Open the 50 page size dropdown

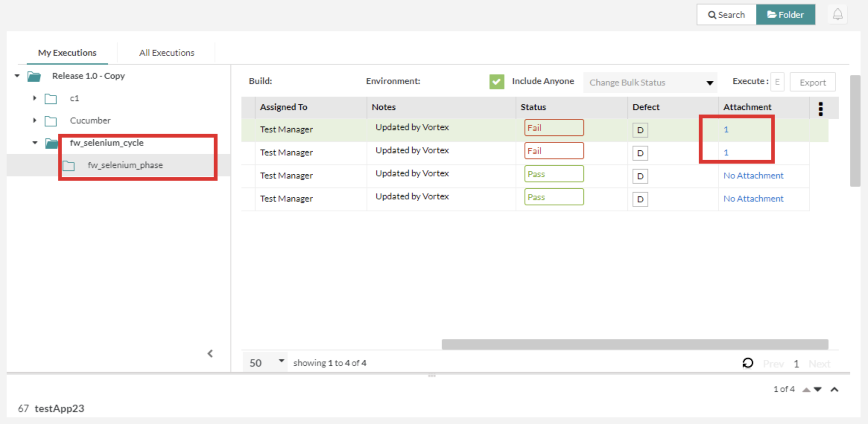(x=265, y=362)
